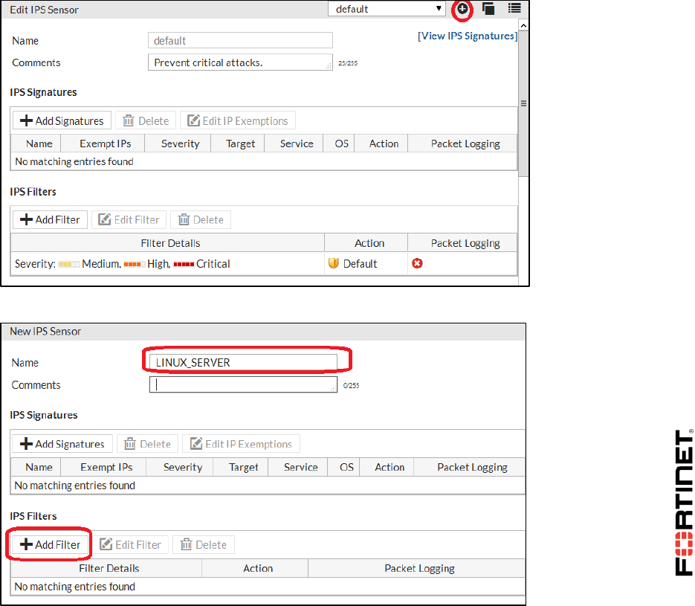Click Edit IP Exemptions in Edit IPS Sensor
This screenshot has width=695, height=606.
pyautogui.click(x=238, y=120)
